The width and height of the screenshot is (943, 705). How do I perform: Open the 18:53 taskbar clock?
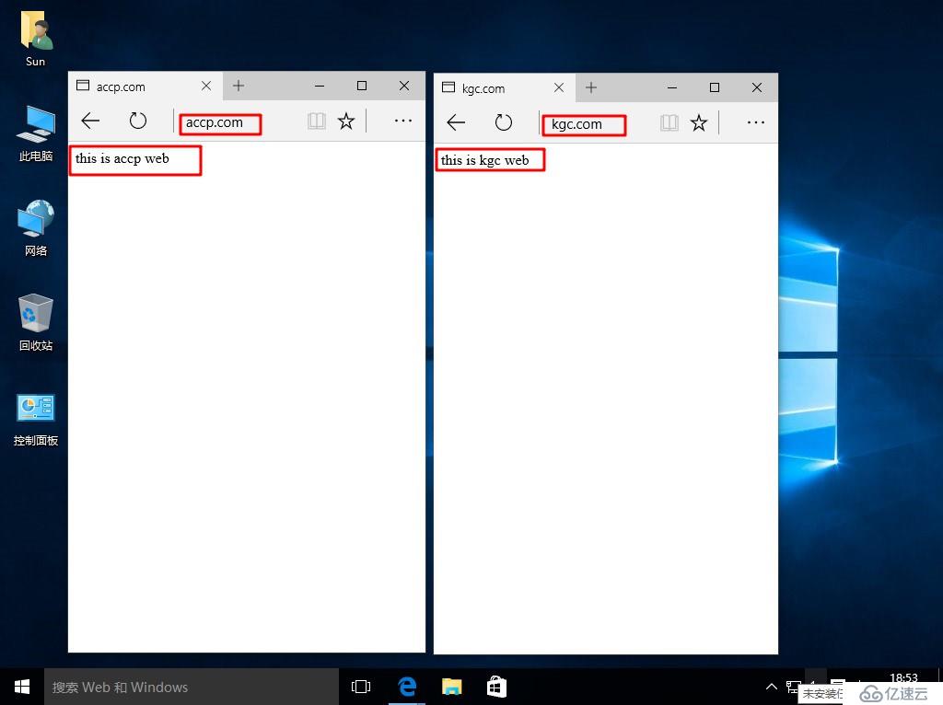tap(903, 678)
